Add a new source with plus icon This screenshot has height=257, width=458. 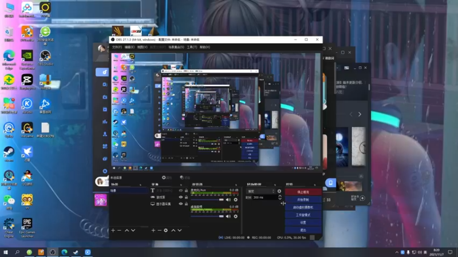(153, 230)
